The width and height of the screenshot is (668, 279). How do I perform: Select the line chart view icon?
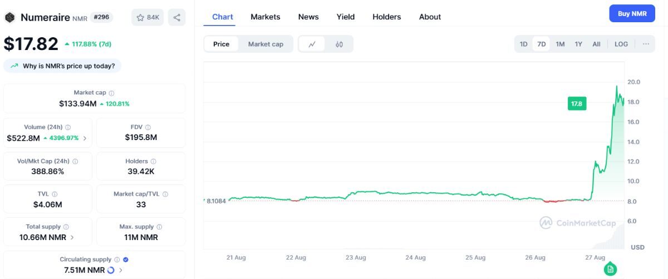312,44
